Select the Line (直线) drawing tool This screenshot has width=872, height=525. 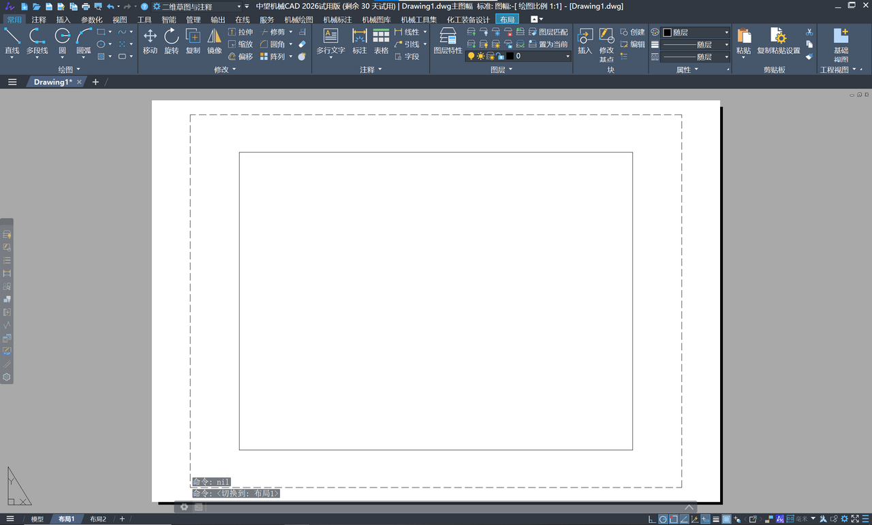12,41
